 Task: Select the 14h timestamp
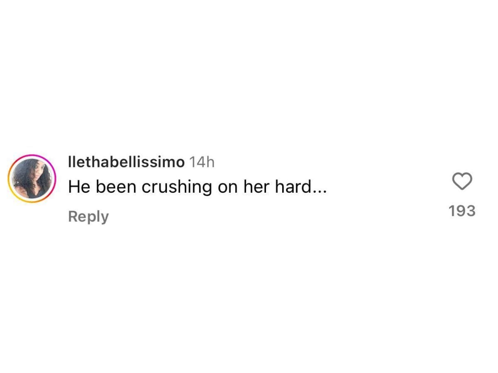[203, 162]
